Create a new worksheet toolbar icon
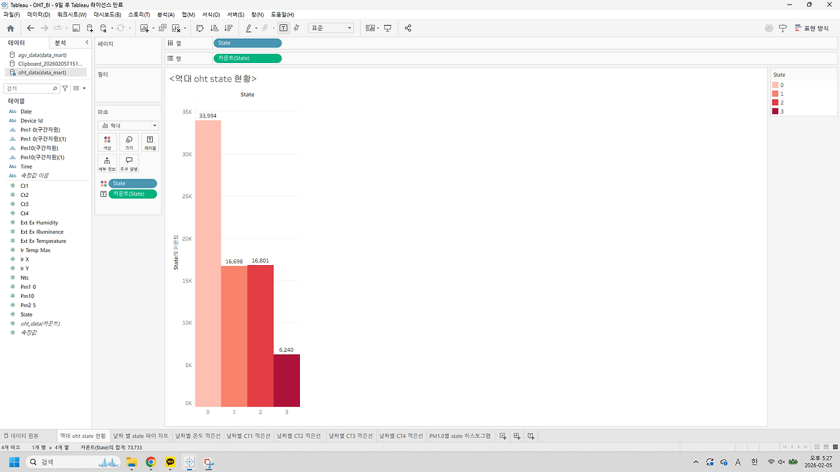The height and width of the screenshot is (472, 840). tap(144, 28)
